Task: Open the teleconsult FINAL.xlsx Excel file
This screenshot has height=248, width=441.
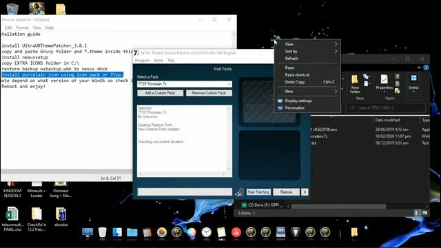Action: coord(12,219)
